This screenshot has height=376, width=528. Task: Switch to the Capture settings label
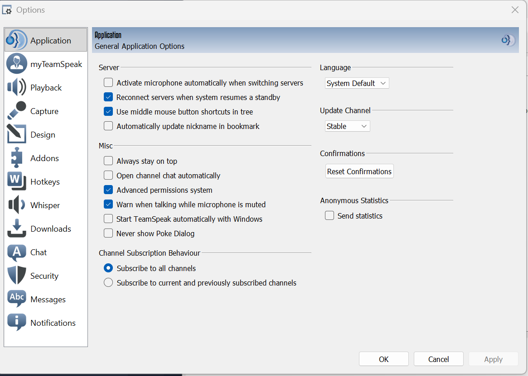click(44, 111)
